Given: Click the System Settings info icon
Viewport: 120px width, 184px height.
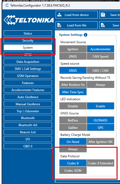Looking at the screenshot, I should tap(86, 35).
